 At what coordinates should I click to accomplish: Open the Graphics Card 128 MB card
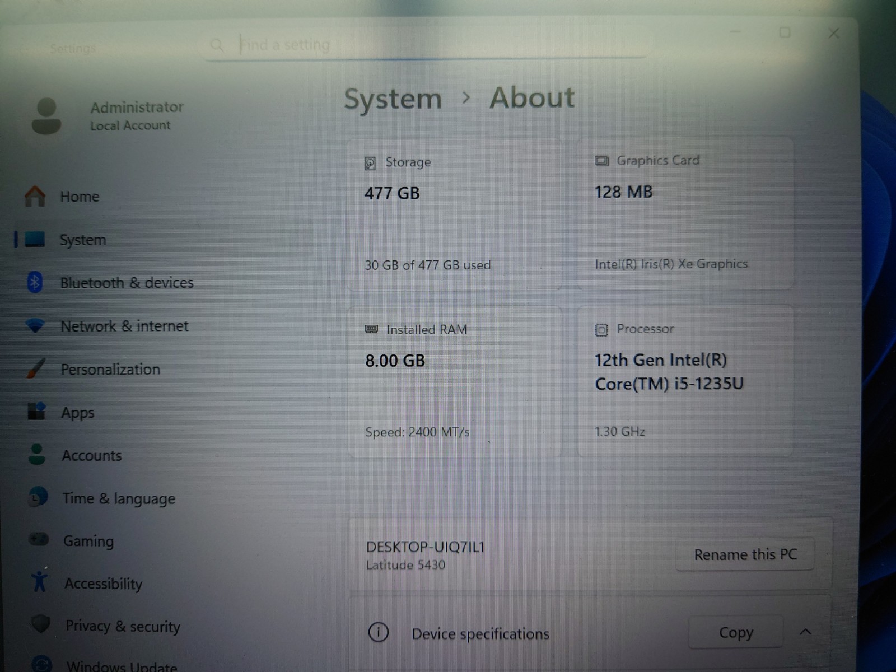[x=685, y=213]
